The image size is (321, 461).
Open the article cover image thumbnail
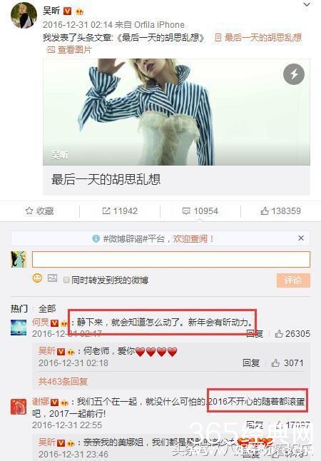176,112
